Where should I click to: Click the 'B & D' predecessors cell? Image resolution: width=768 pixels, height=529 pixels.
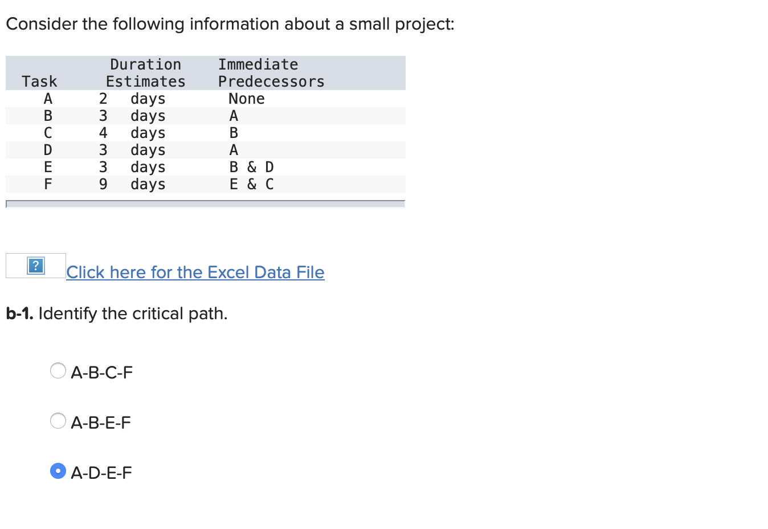point(252,167)
